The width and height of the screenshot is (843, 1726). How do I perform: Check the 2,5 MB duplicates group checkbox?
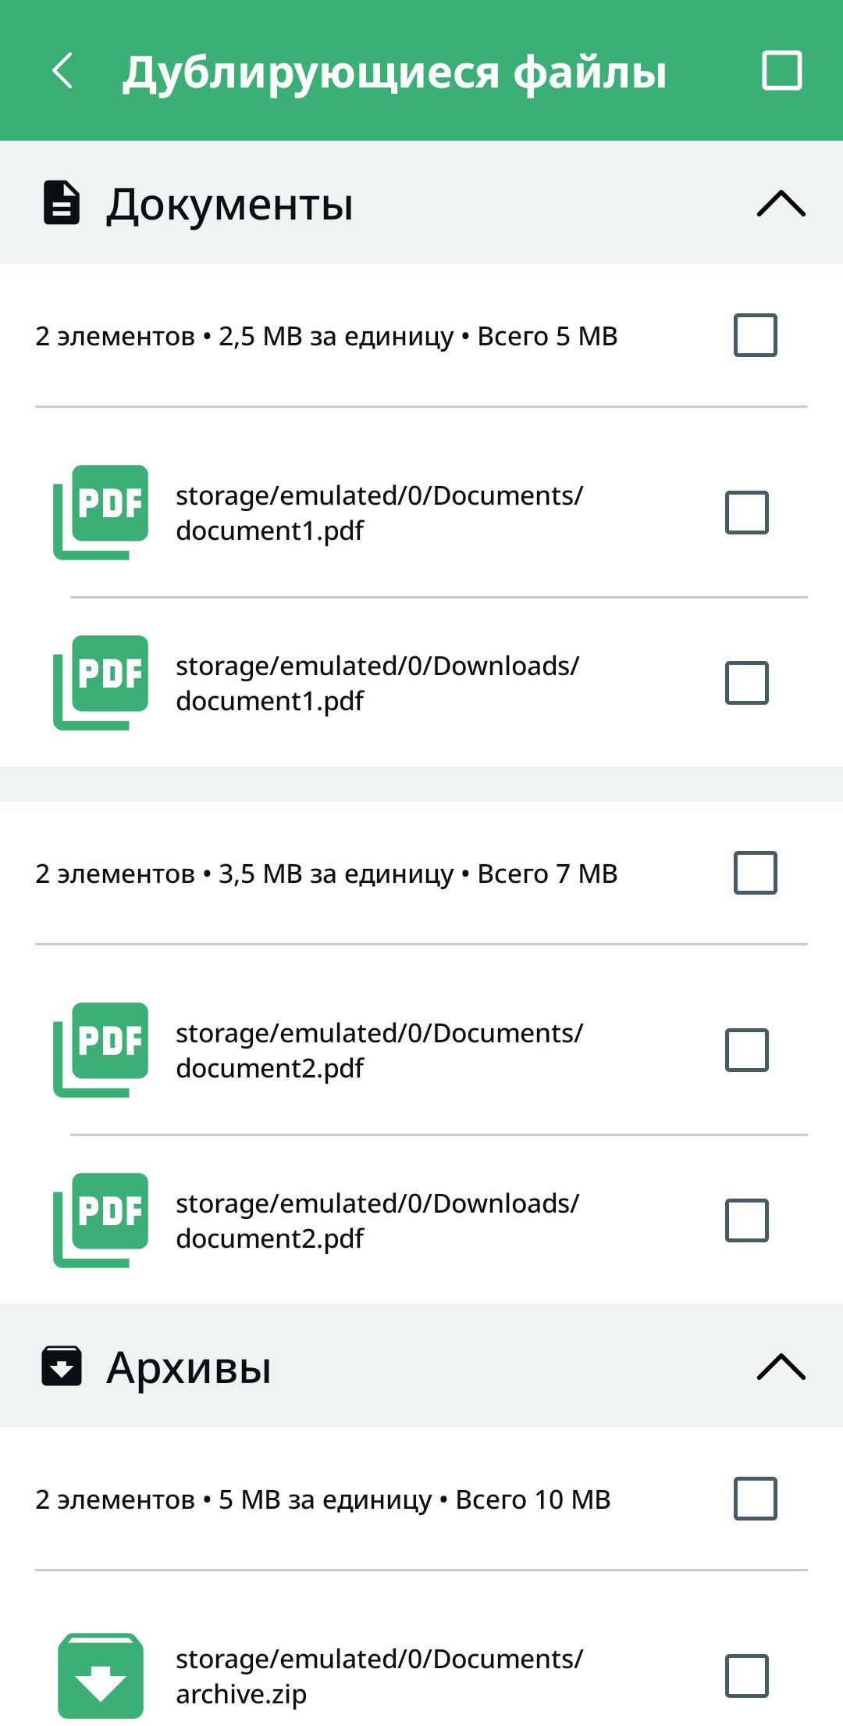point(755,335)
